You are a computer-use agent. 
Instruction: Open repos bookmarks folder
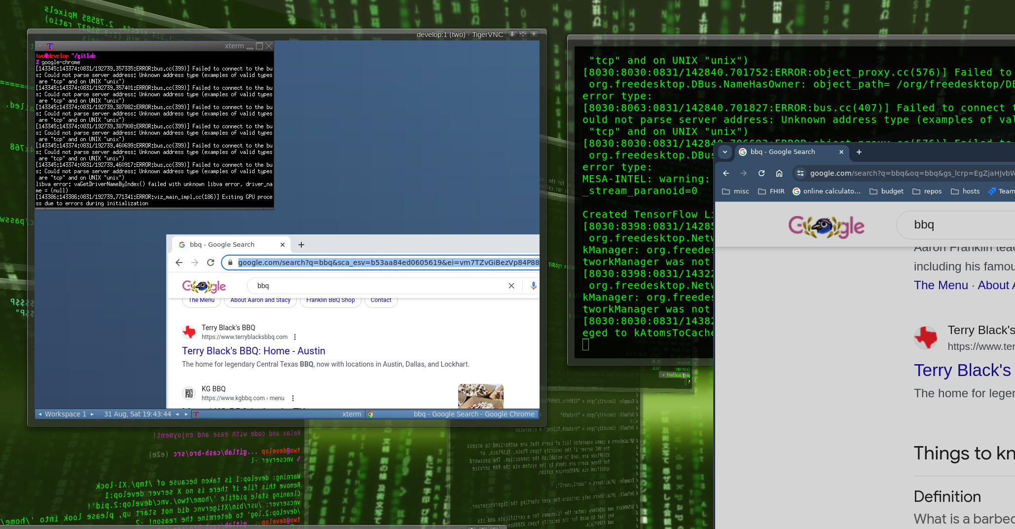click(927, 191)
